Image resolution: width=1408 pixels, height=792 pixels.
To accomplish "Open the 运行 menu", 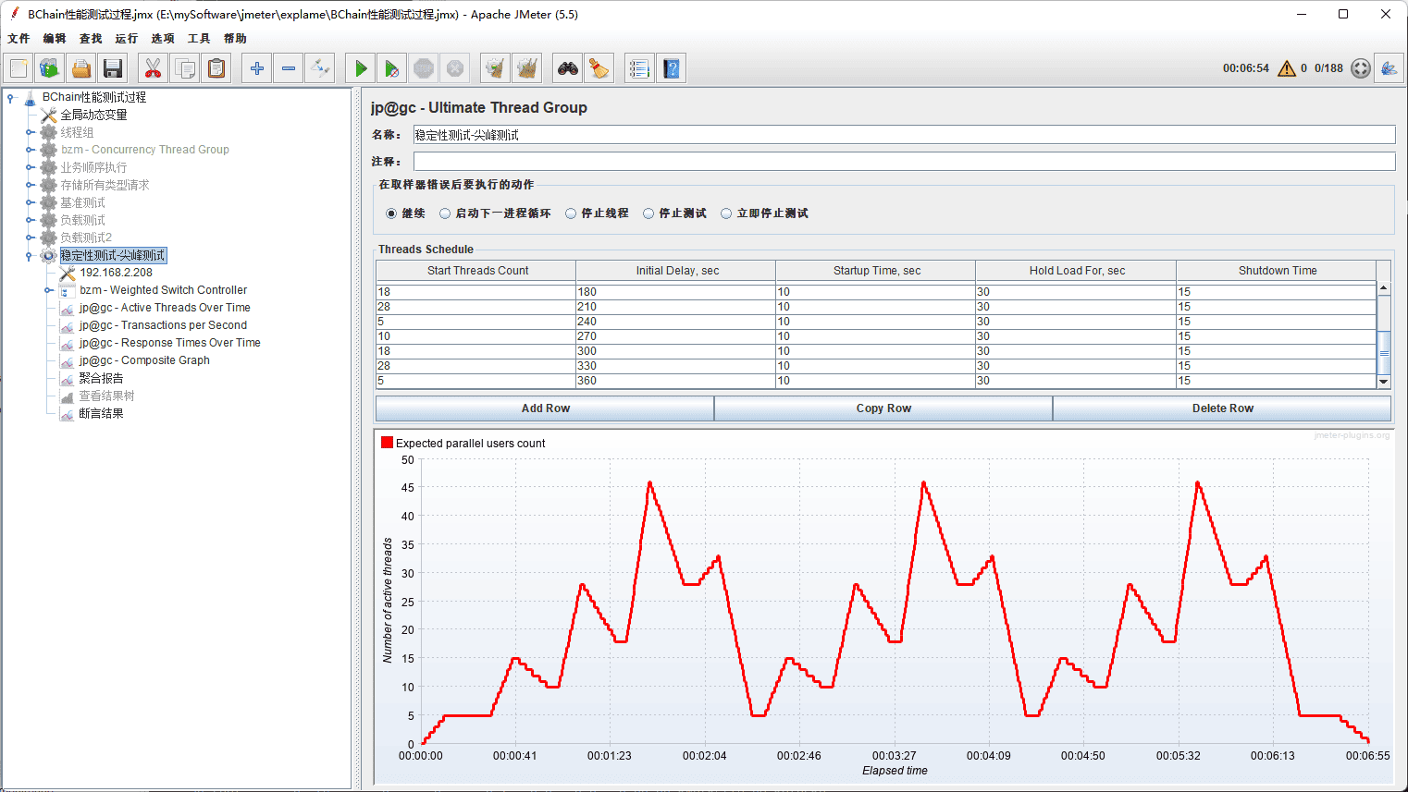I will 126,39.
